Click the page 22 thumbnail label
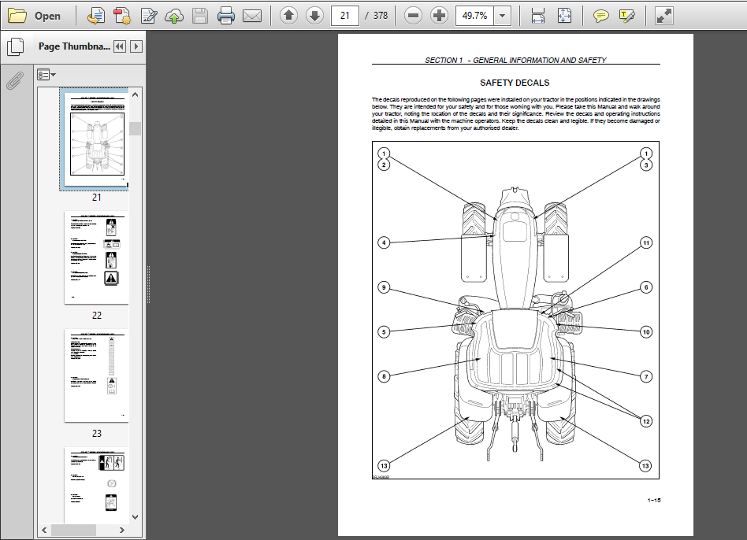The height and width of the screenshot is (540, 747). (97, 315)
